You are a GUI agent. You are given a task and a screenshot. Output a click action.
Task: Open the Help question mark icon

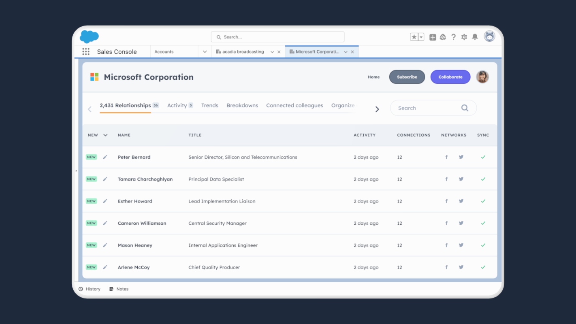click(x=453, y=37)
